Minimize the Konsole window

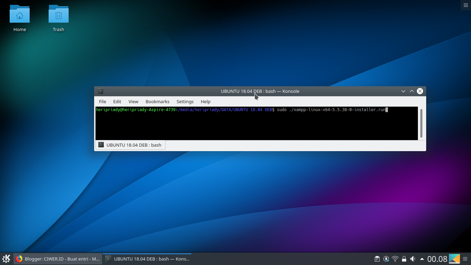(x=403, y=91)
